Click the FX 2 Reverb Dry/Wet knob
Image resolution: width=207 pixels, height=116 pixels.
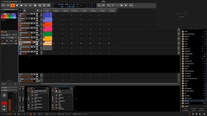click(32, 92)
